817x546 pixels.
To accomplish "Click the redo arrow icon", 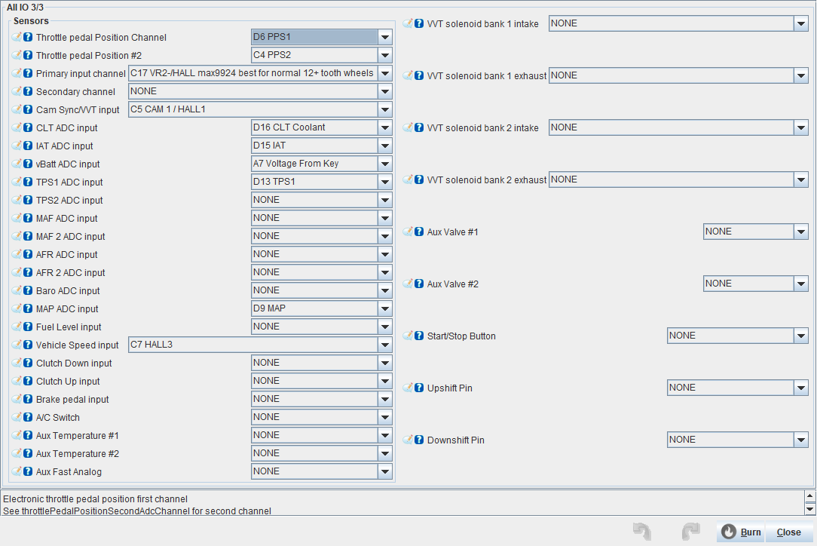I will (x=690, y=532).
